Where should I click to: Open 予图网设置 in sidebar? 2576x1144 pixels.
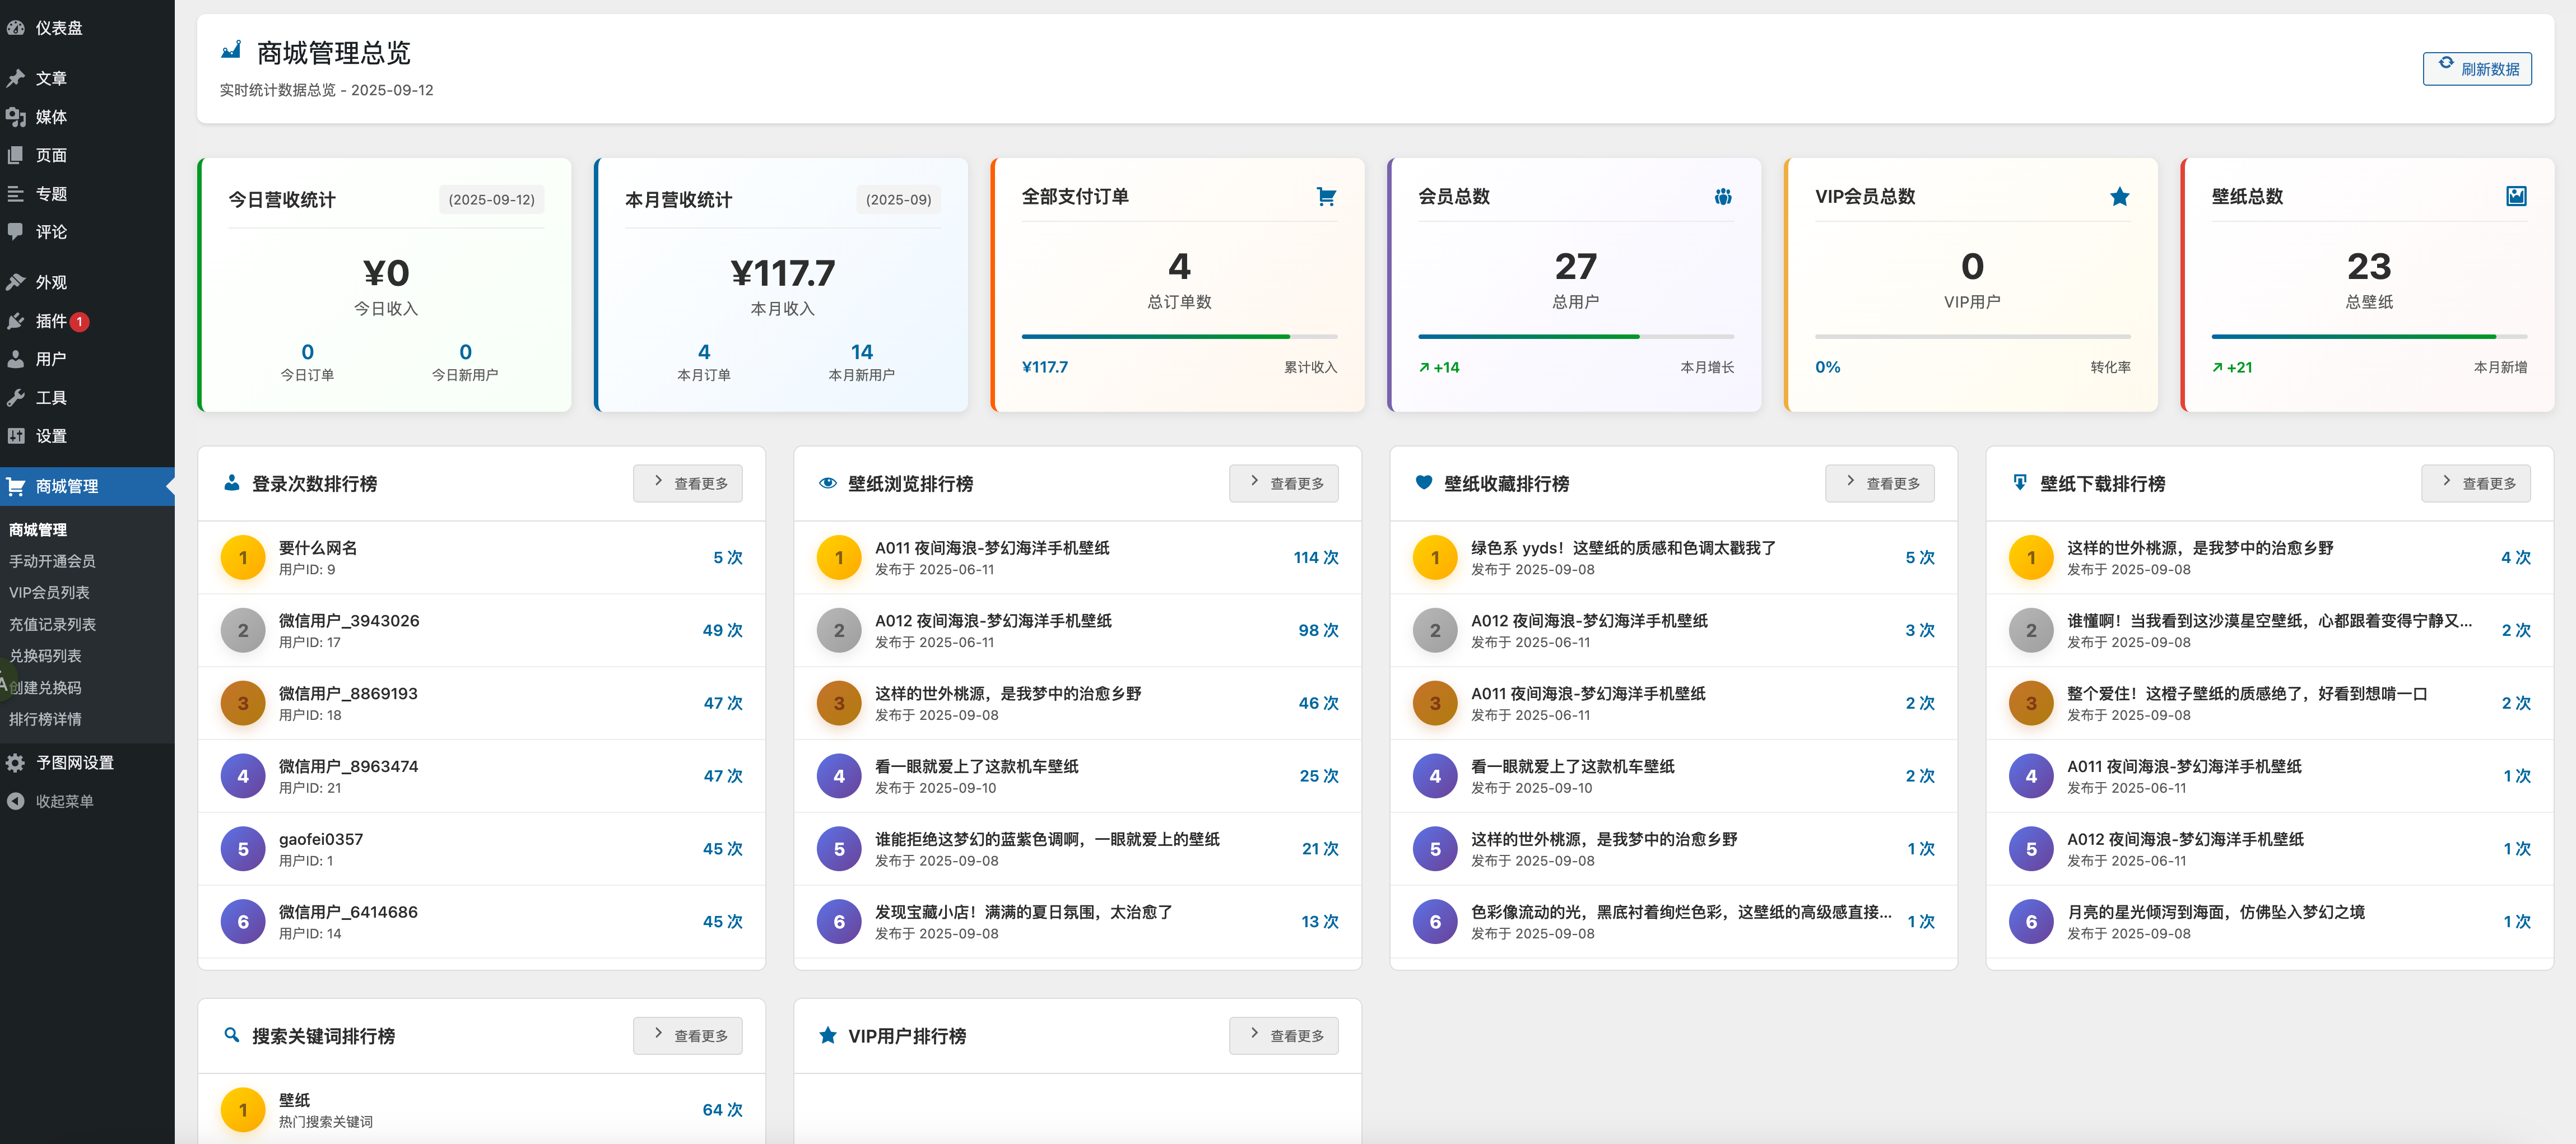(x=74, y=763)
